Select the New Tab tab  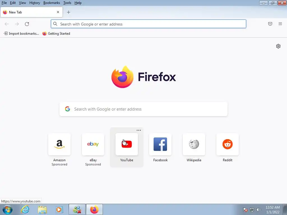(31, 12)
